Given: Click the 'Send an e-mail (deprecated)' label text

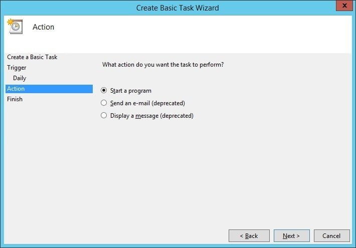Looking at the screenshot, I should point(147,103).
